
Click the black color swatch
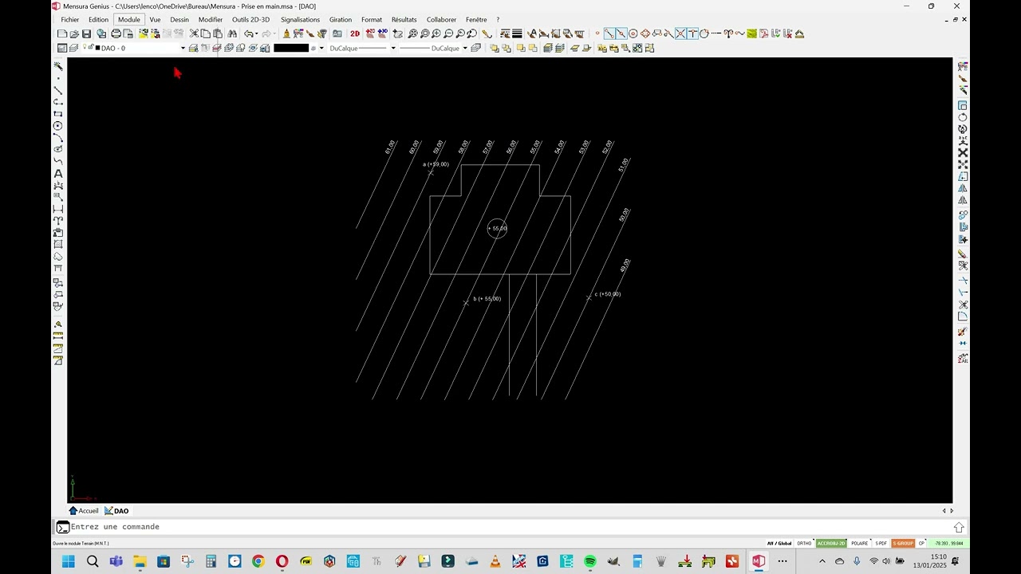[x=291, y=49]
